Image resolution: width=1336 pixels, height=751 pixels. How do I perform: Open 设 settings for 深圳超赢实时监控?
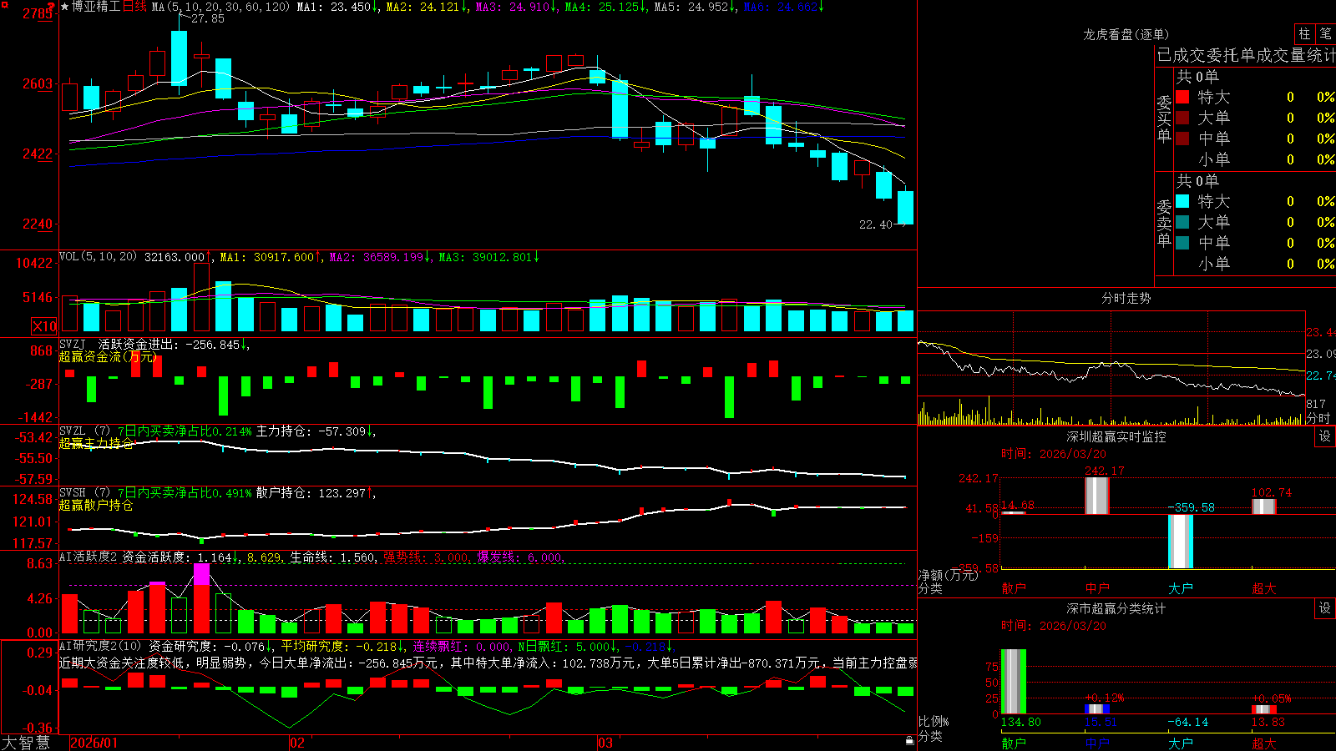point(1325,436)
